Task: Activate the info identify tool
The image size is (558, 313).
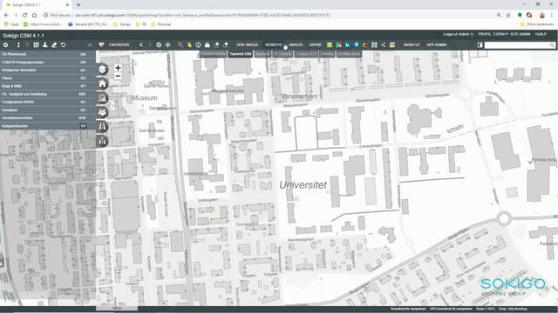Action: click(198, 45)
